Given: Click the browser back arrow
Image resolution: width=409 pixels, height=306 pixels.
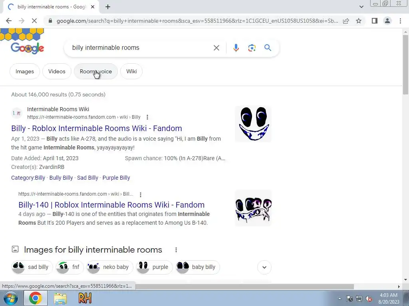Looking at the screenshot, I should click(x=9, y=21).
